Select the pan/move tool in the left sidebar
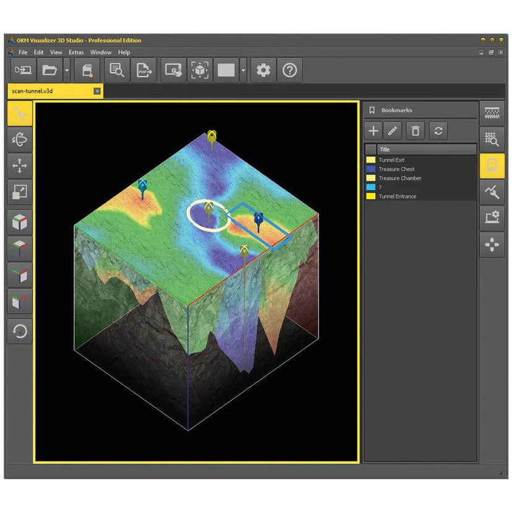 click(19, 166)
